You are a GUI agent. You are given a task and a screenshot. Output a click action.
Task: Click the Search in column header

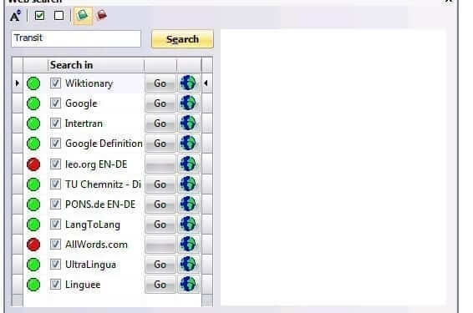tap(95, 65)
